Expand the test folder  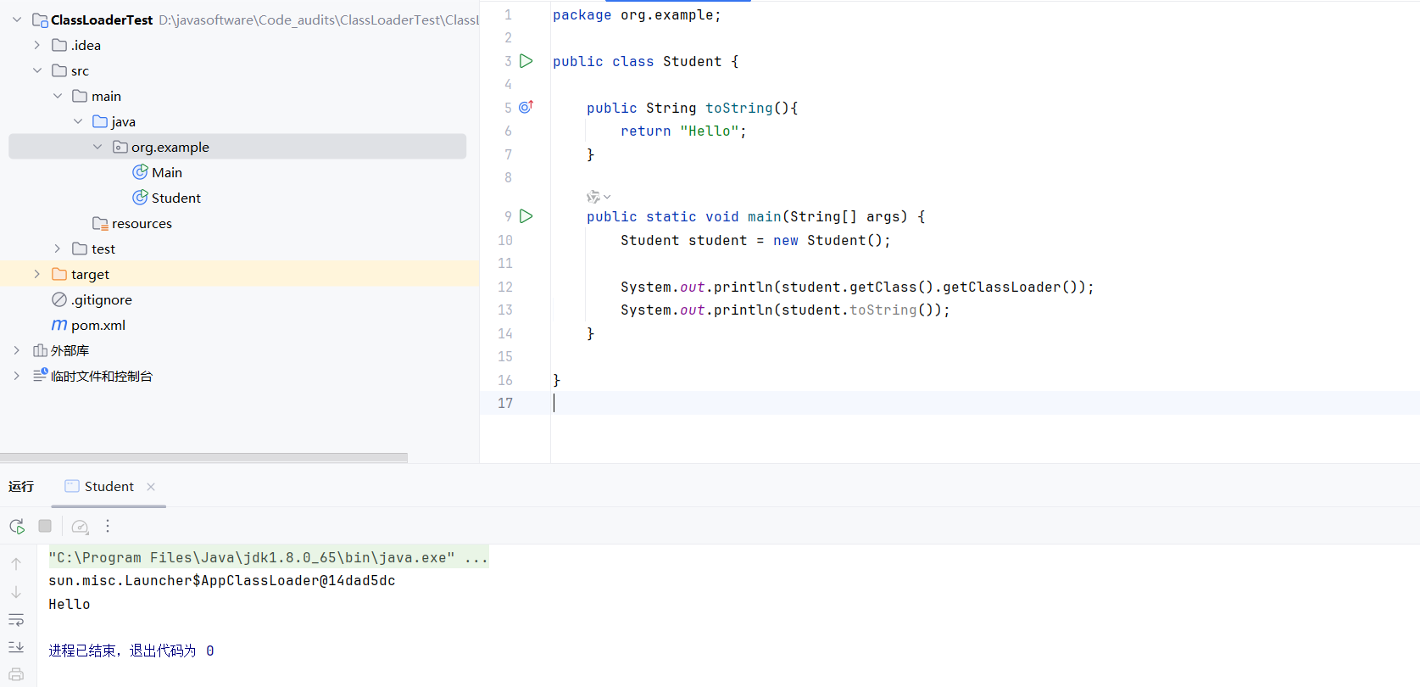coord(57,249)
